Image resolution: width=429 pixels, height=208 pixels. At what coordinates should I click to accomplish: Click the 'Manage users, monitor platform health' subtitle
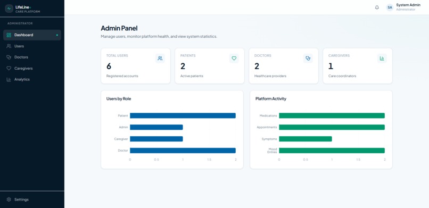coord(159,36)
